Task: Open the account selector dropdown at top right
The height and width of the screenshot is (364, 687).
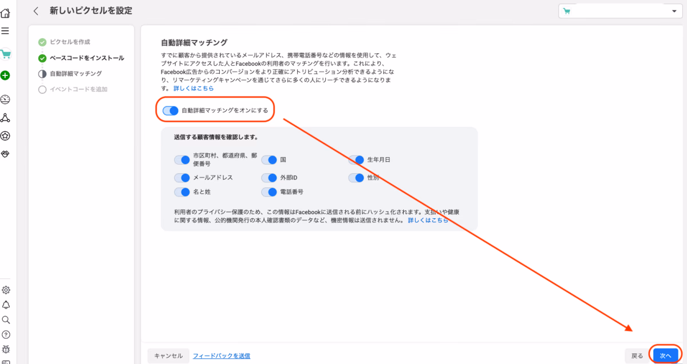Action: 619,11
